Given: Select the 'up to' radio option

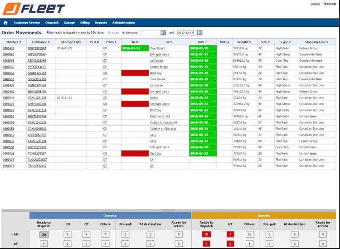Looking at the screenshot, I should click(x=109, y=33).
